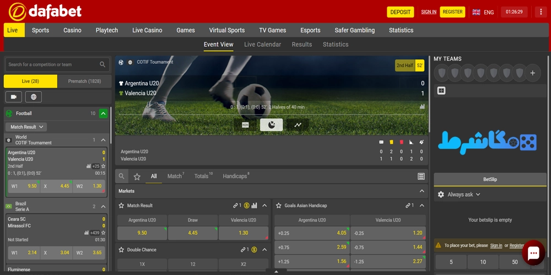Switch to Live (28) events toggle
Viewport: 551px width, 275px height.
30,81
